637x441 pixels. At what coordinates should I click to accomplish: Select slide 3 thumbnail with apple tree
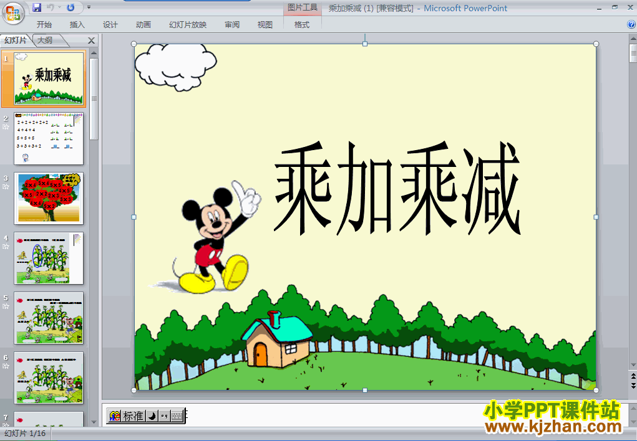pyautogui.click(x=48, y=198)
